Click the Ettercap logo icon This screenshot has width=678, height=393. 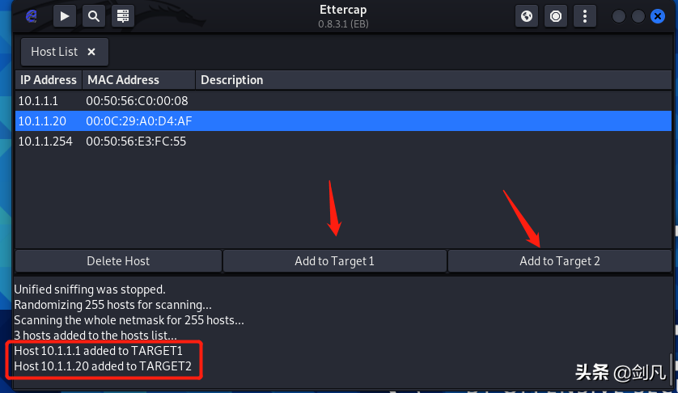point(31,16)
